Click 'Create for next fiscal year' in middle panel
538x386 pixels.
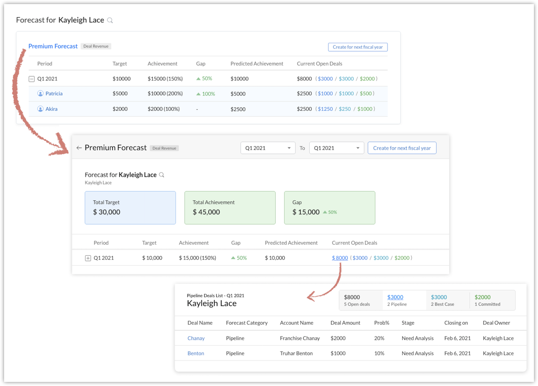[402, 148]
